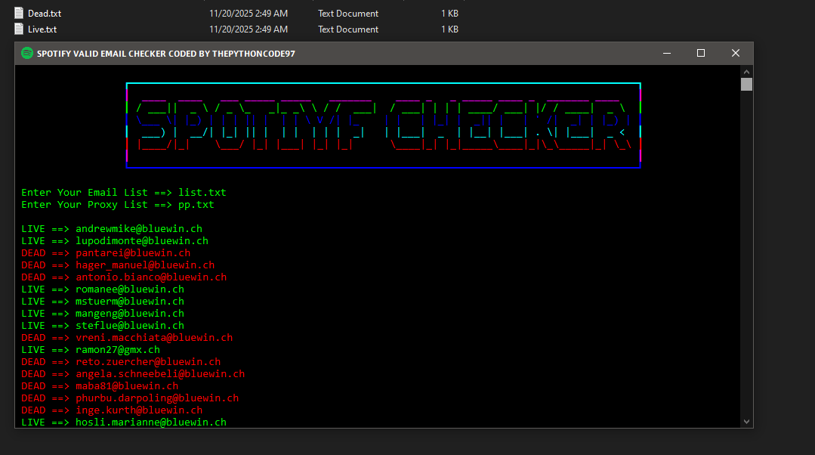Viewport: 815px width, 455px height.
Task: Click the andrewmike@bluewin.ch LIVE line
Action: [112, 229]
